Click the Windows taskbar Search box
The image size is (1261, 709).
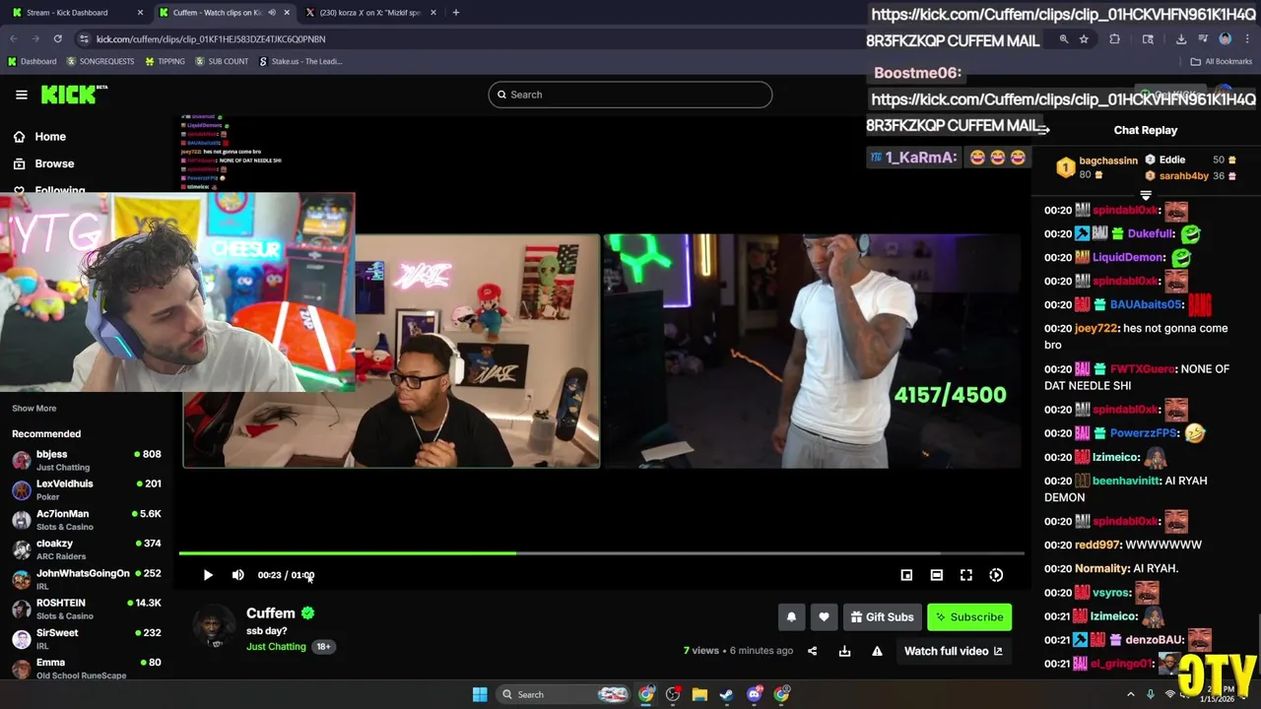[x=563, y=694]
